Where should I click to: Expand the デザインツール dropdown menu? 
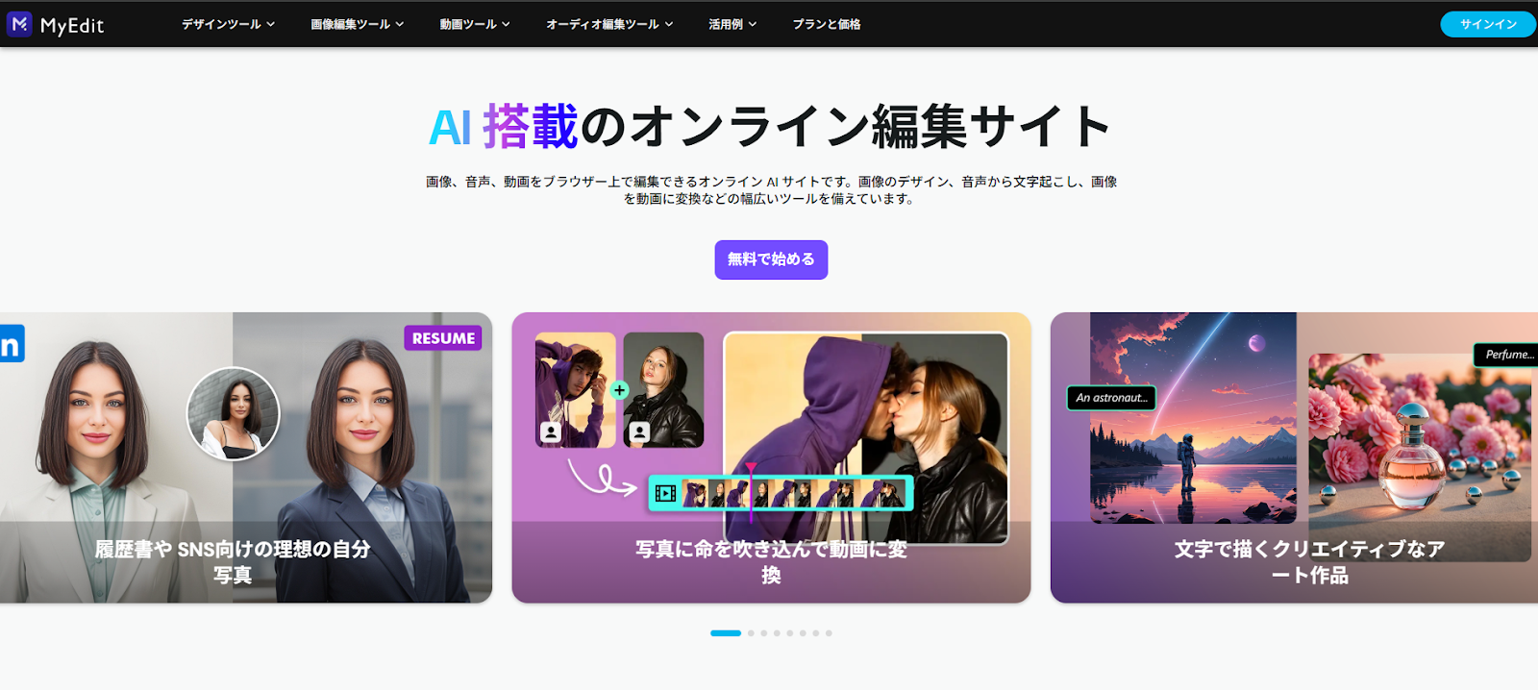[x=228, y=24]
